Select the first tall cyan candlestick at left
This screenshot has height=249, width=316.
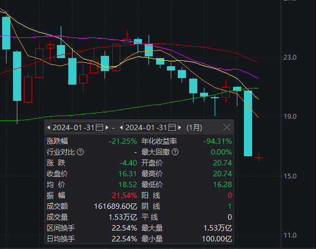tap(7, 33)
